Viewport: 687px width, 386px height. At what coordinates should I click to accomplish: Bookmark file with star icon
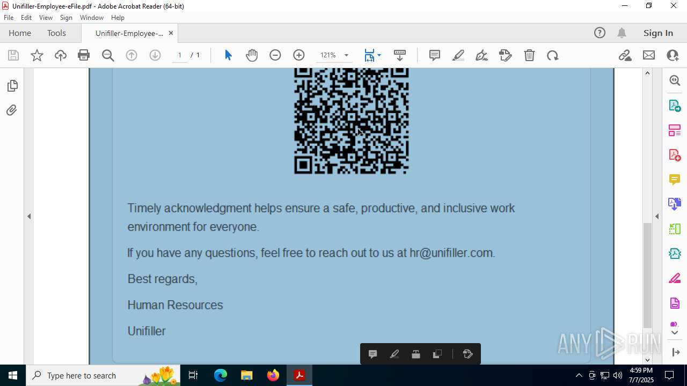coord(37,55)
